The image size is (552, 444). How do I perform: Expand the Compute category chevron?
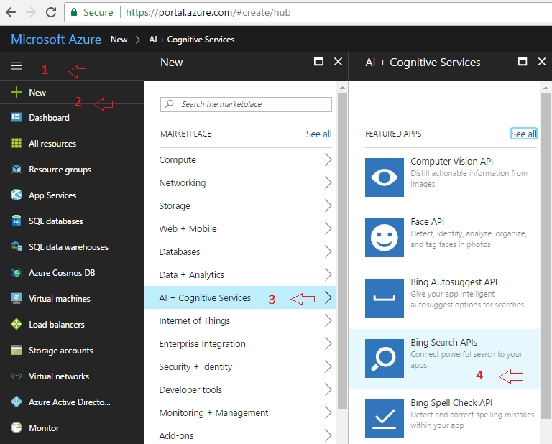pos(328,160)
